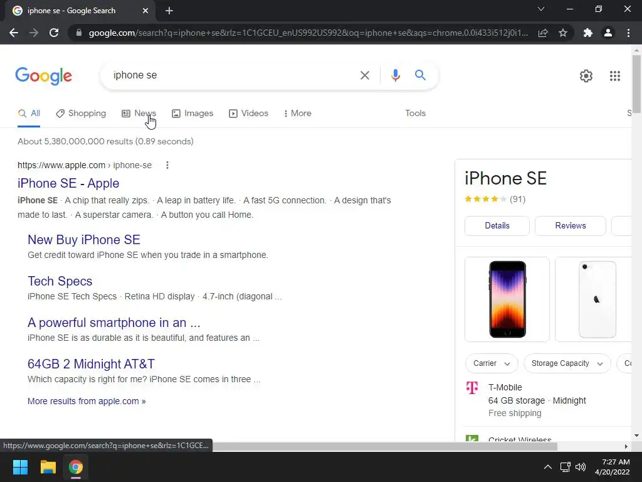Open the volume speaker tray icon
This screenshot has width=642, height=482.
[x=581, y=467]
